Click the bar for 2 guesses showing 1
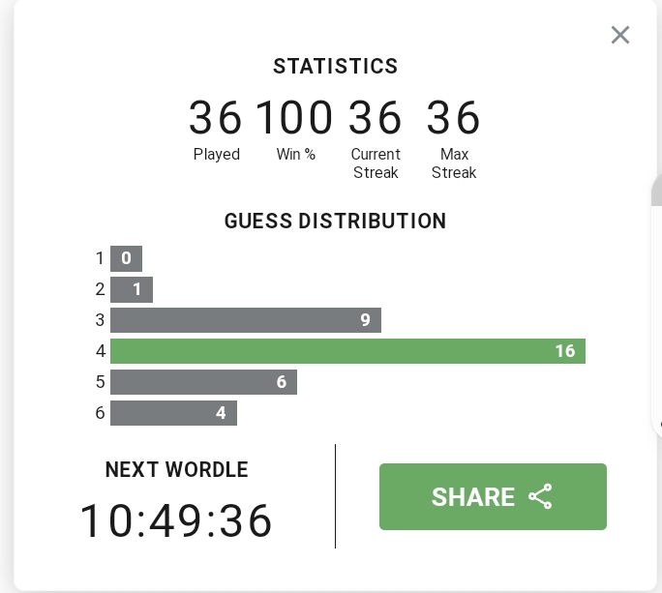This screenshot has width=662, height=593. point(132,289)
